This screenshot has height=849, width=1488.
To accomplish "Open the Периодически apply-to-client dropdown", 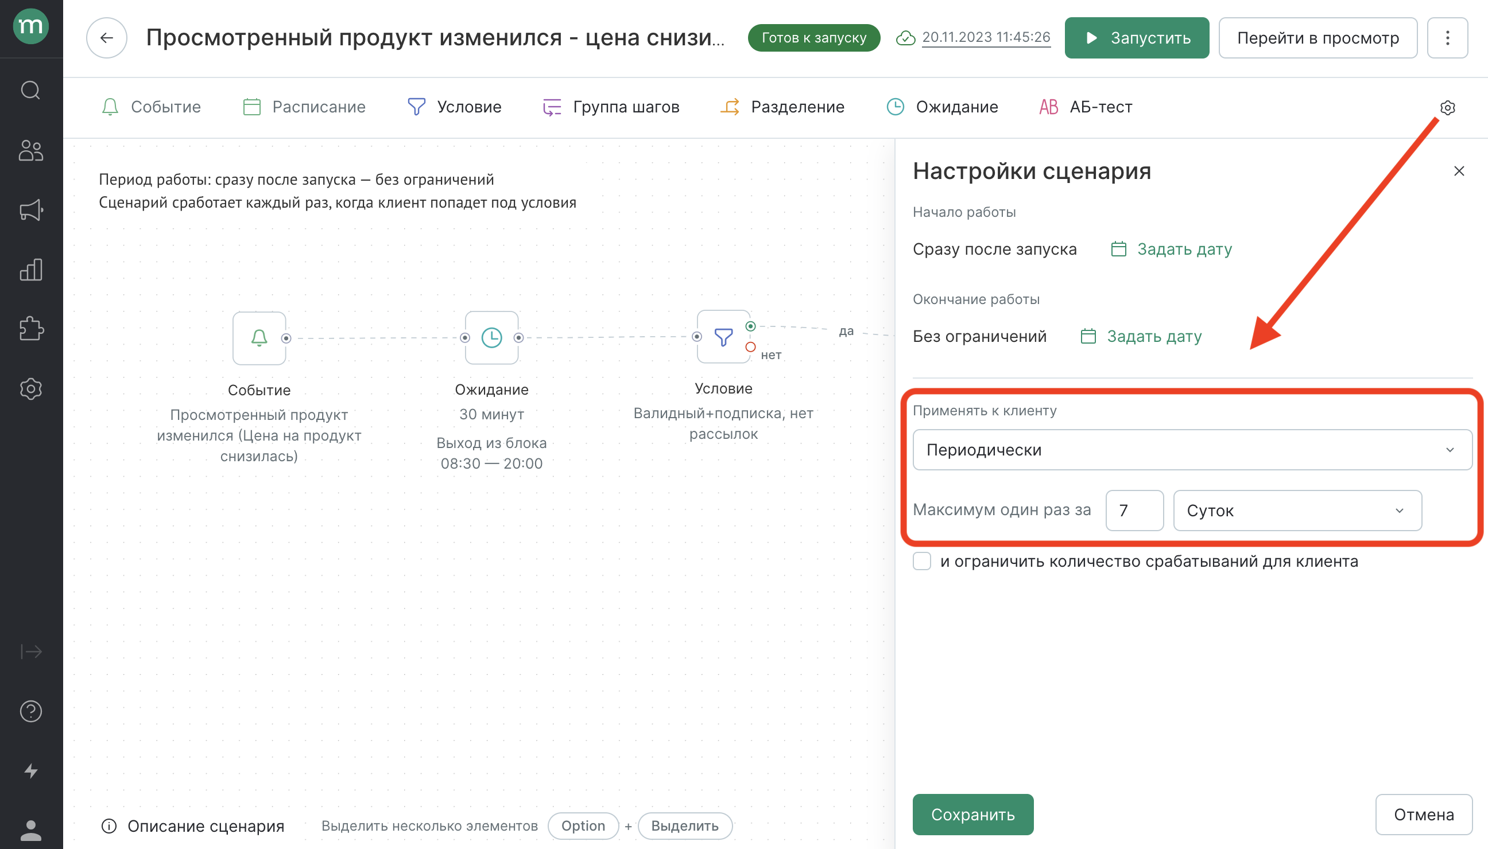I will point(1192,450).
